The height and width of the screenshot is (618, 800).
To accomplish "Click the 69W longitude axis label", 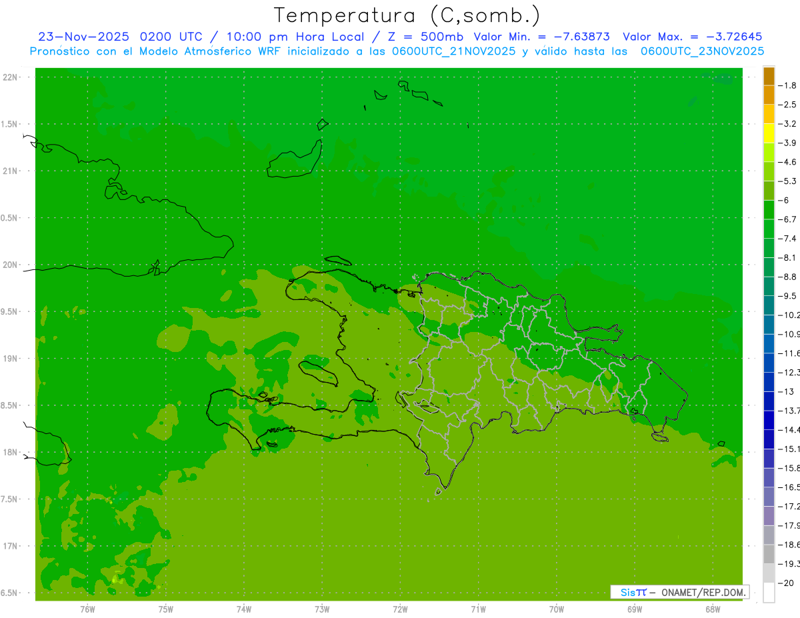I will point(635,609).
